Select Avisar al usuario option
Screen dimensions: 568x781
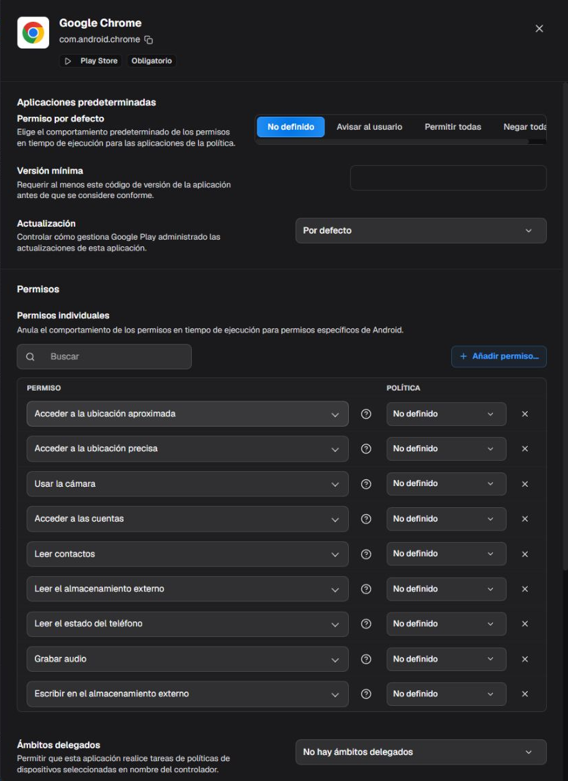(x=369, y=126)
